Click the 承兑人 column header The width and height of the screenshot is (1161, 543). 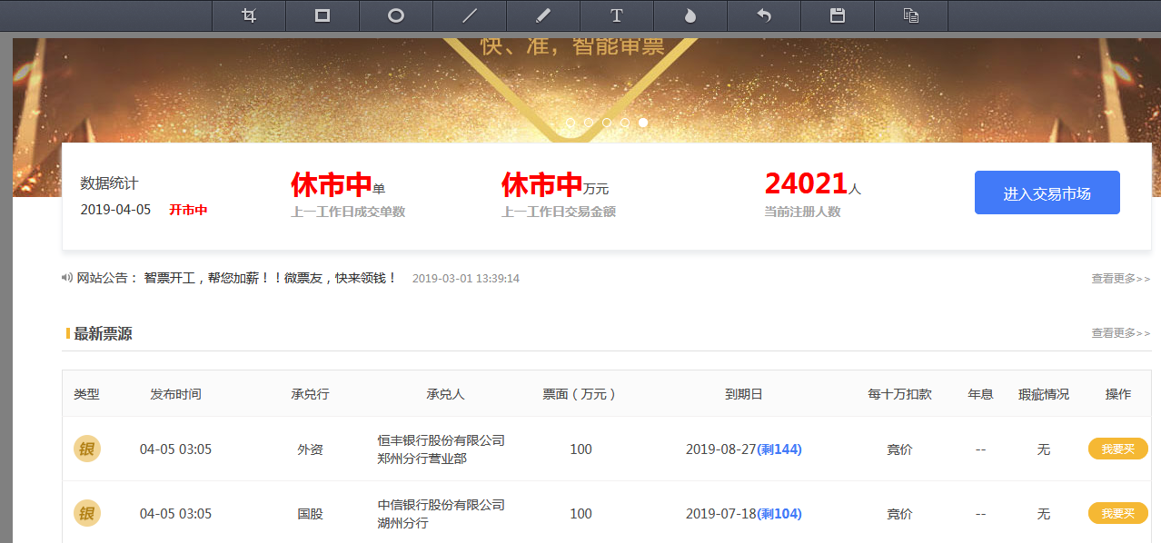point(445,394)
